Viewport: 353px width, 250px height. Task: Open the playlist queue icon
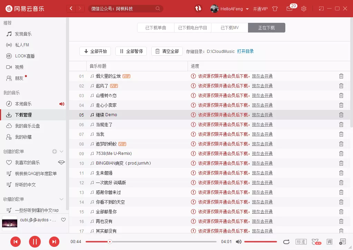point(342,242)
